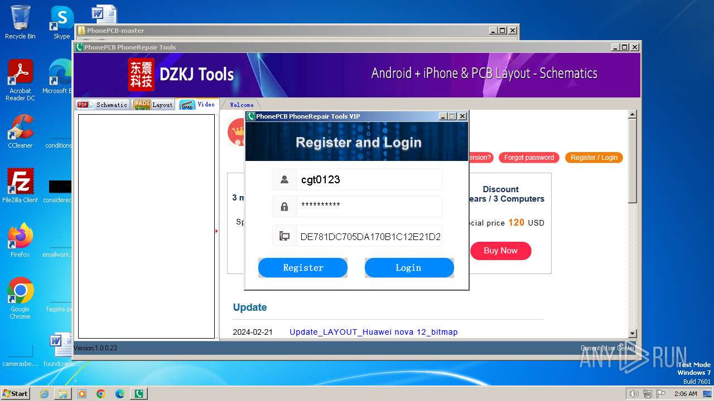714x401 pixels.
Task: Click the PhonePCB icon in VIP dialog title
Action: pyautogui.click(x=251, y=116)
